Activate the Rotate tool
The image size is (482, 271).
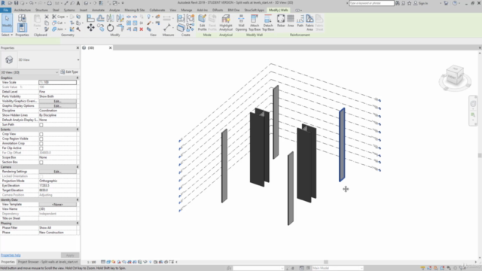pyautogui.click(x=111, y=28)
